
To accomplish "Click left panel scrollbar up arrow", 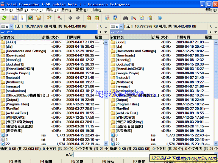I will pyautogui.click(x=106, y=42).
